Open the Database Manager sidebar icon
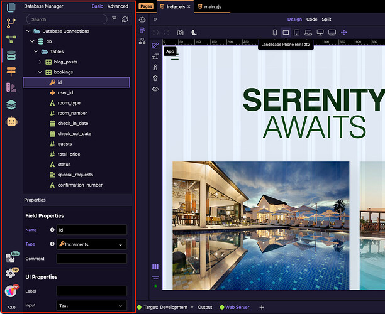The height and width of the screenshot is (314, 385). point(11,56)
